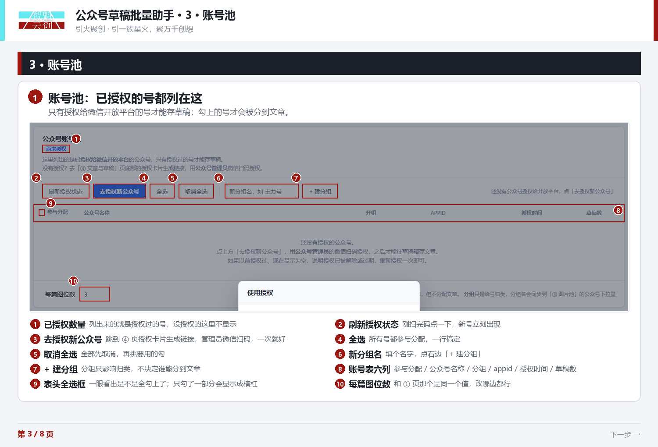Click the legend entry 去授权新公众号
Viewport: 658px width, 447px height.
(73, 339)
